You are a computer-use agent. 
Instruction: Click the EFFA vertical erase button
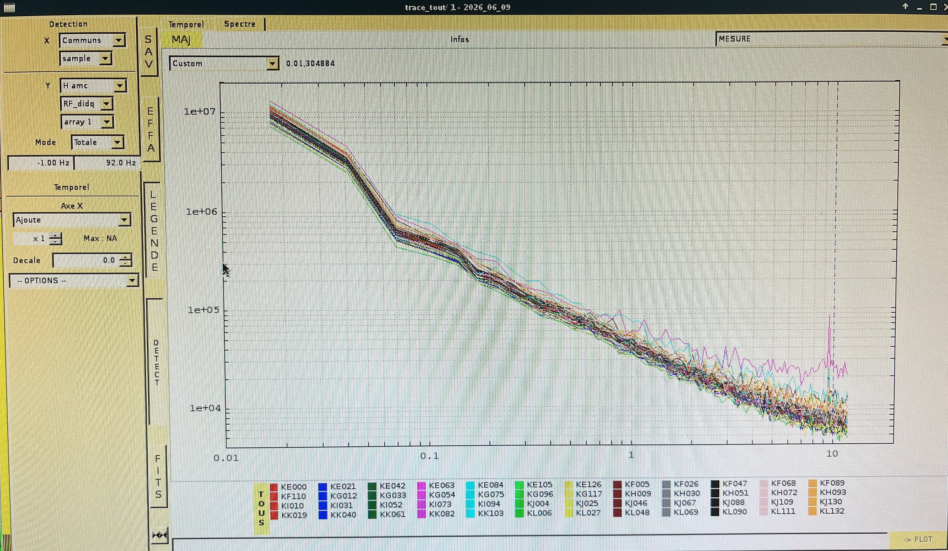[151, 129]
